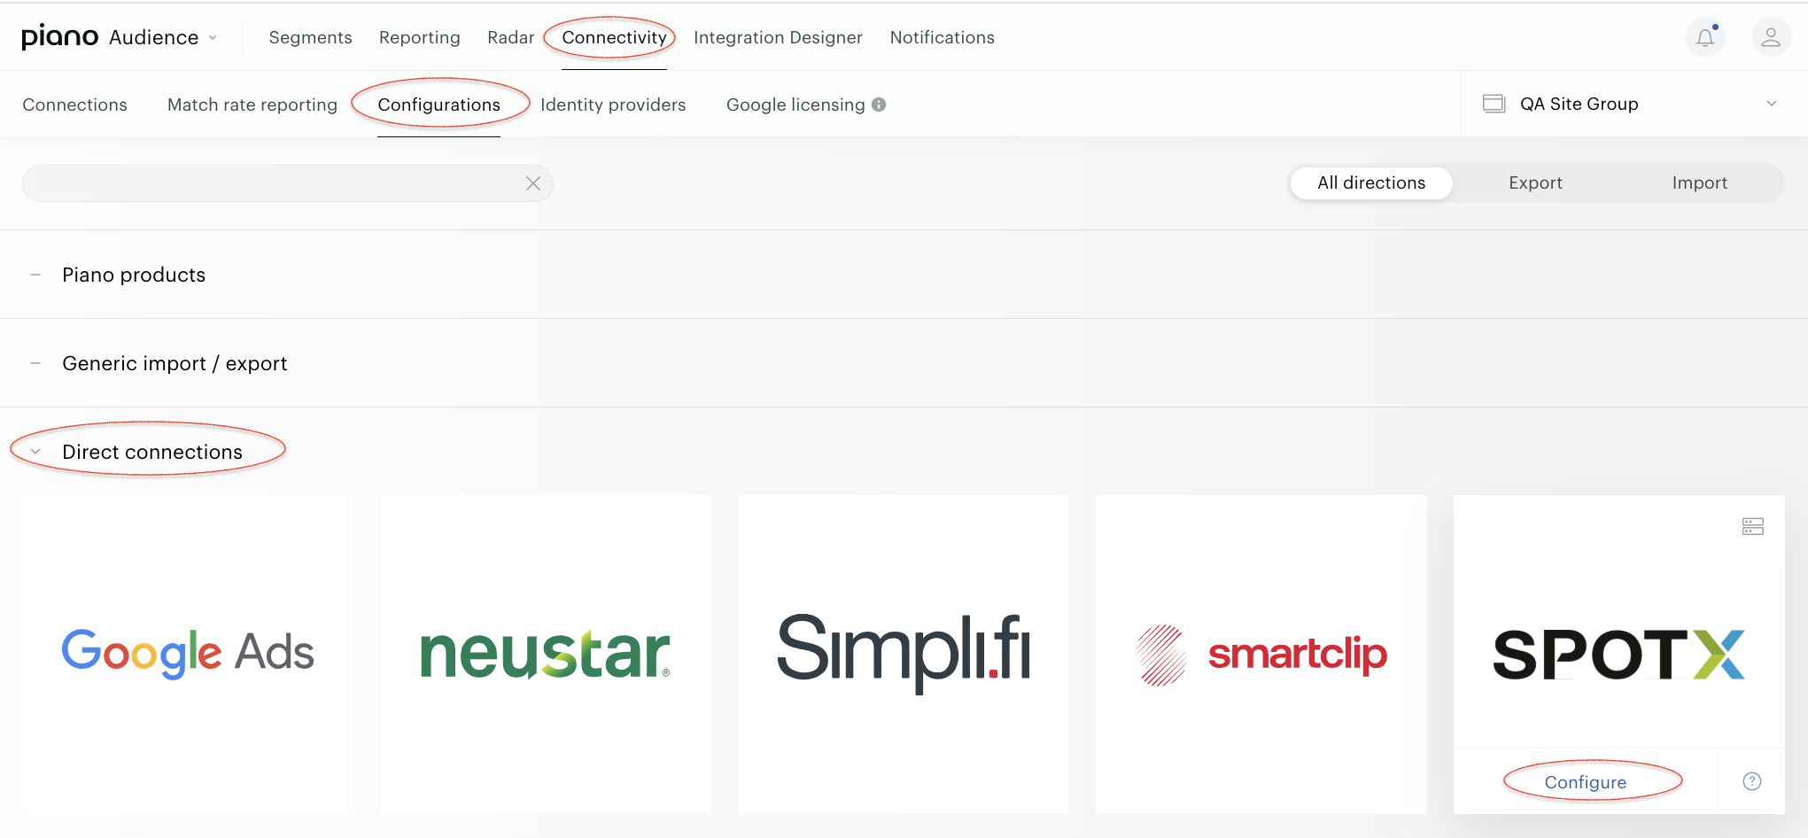The height and width of the screenshot is (838, 1808).
Task: Click the SpotX Configure button
Action: [1586, 782]
